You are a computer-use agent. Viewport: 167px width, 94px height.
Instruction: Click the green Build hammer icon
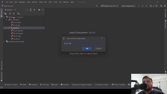(x=97, y=6)
